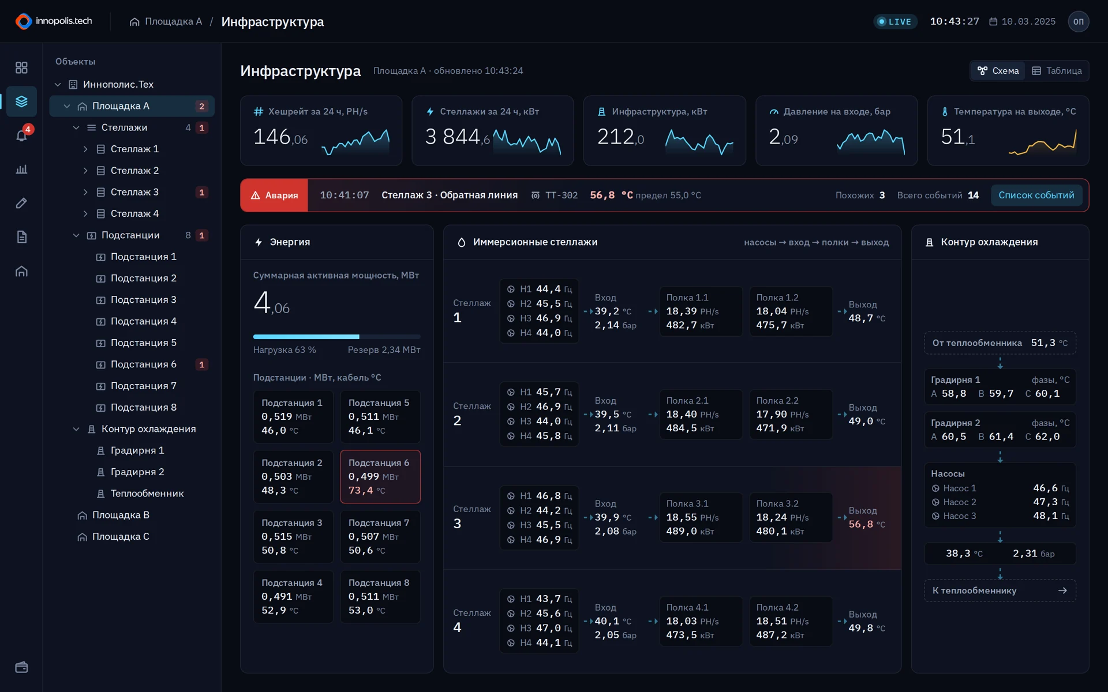
Task: Click the Площадка А breadcrumb link
Action: click(x=173, y=21)
